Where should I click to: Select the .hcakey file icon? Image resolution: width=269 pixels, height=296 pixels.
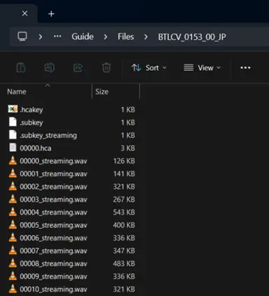(x=13, y=109)
